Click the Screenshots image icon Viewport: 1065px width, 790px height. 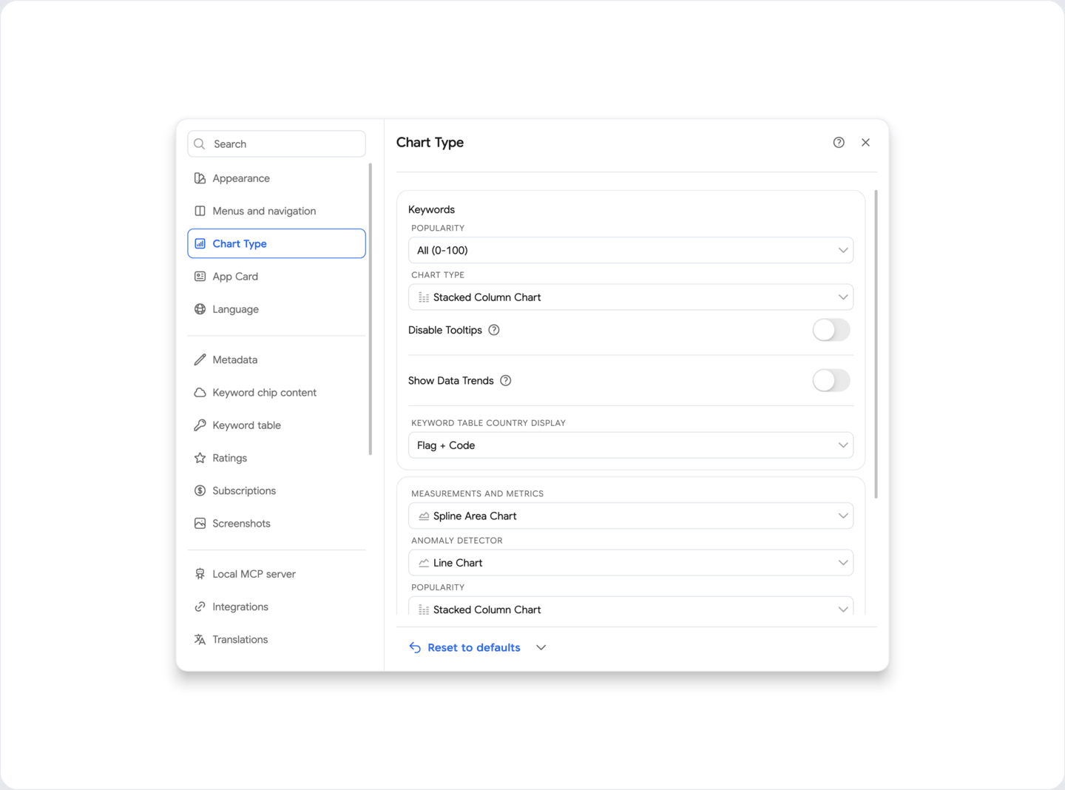(200, 524)
